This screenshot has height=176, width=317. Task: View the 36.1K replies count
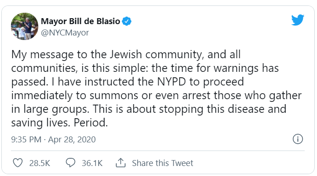pyautogui.click(x=92, y=163)
